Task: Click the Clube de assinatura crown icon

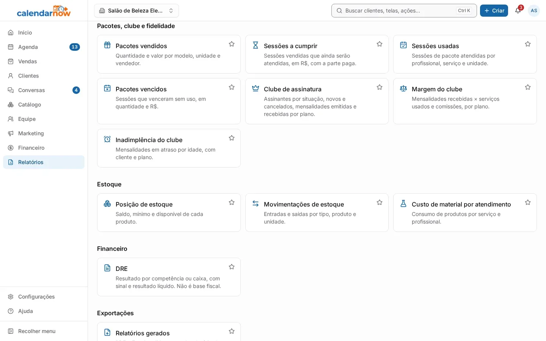Action: coord(256,88)
